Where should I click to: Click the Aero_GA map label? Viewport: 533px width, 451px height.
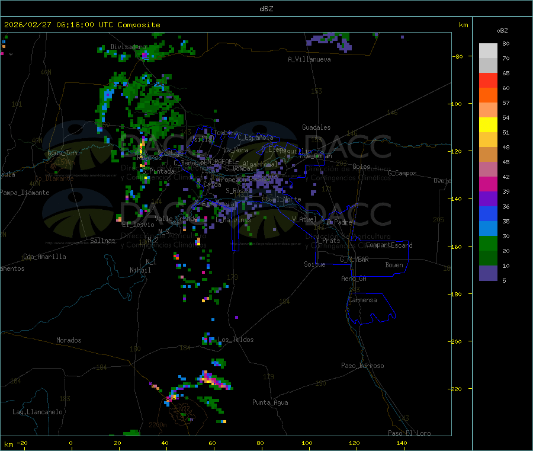click(x=354, y=279)
